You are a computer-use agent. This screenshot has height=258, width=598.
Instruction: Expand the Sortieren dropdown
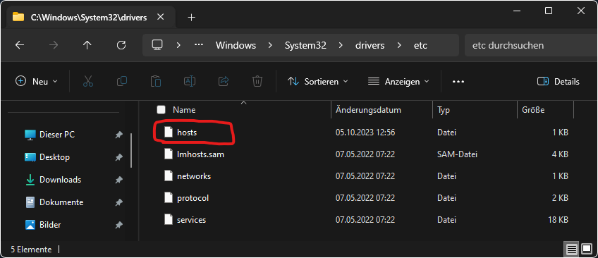click(x=318, y=81)
